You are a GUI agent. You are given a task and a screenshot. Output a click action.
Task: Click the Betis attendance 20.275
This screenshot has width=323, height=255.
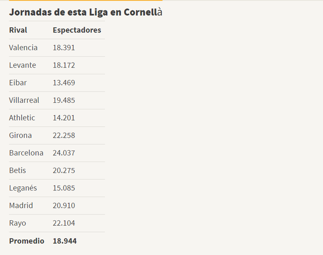click(x=64, y=170)
